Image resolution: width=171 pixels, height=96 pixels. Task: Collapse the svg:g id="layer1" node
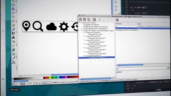click(x=81, y=30)
